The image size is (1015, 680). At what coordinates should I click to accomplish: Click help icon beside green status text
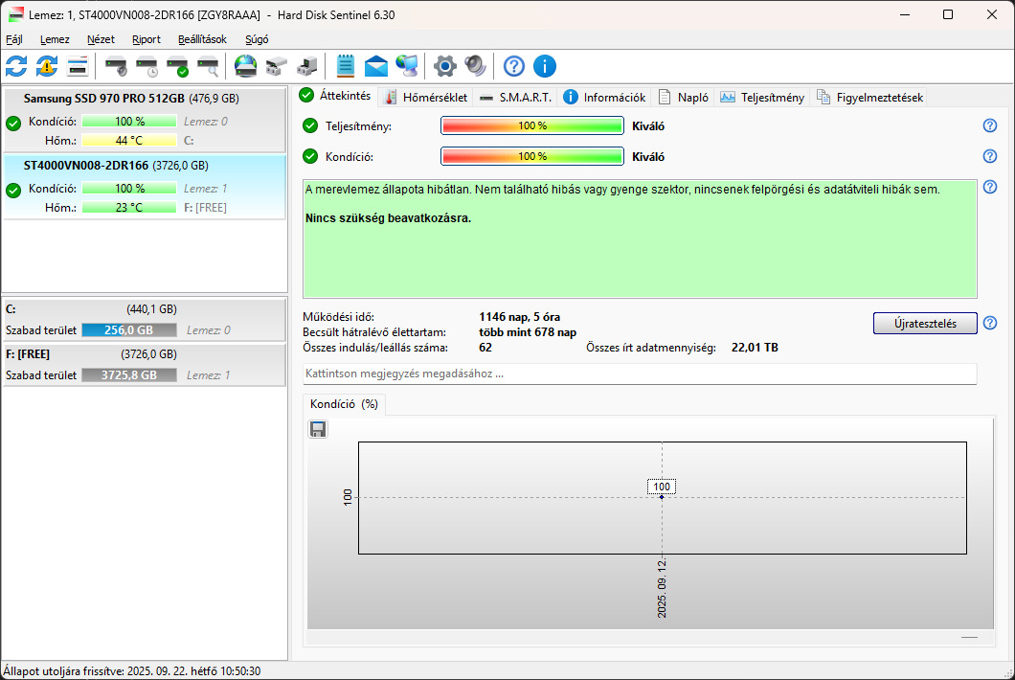pyautogui.click(x=990, y=187)
